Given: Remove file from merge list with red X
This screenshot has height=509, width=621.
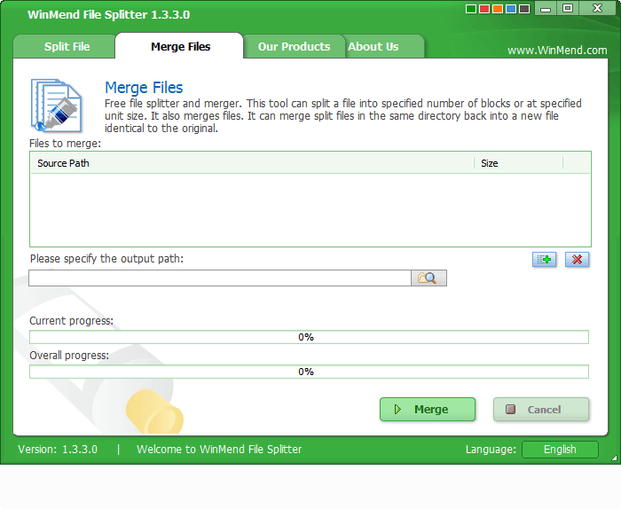Looking at the screenshot, I should tap(577, 260).
